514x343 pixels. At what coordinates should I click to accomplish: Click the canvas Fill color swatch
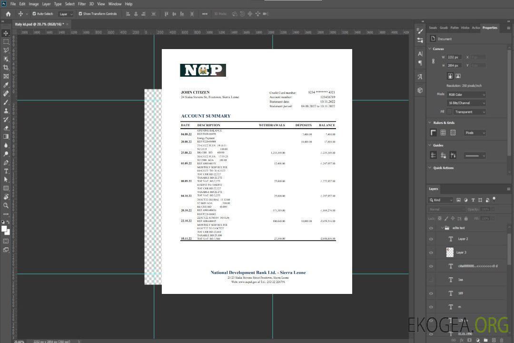click(449, 111)
